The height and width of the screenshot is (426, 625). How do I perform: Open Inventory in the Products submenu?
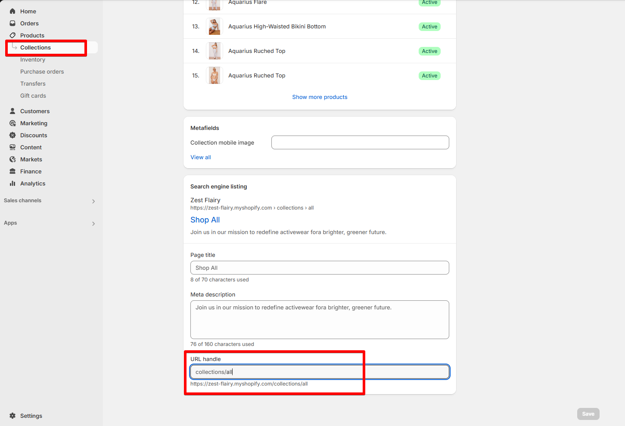pyautogui.click(x=33, y=59)
